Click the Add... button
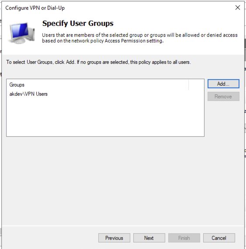The height and width of the screenshot is (249, 246). [x=223, y=84]
